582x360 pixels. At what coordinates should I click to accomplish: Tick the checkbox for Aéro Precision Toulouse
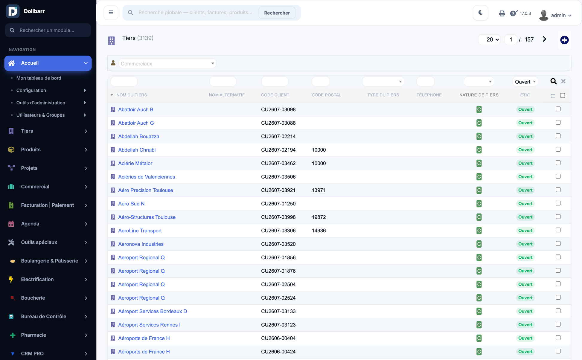point(558,190)
